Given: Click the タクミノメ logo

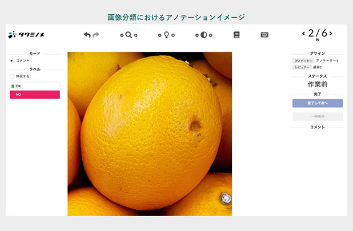Looking at the screenshot, I should click(x=26, y=35).
